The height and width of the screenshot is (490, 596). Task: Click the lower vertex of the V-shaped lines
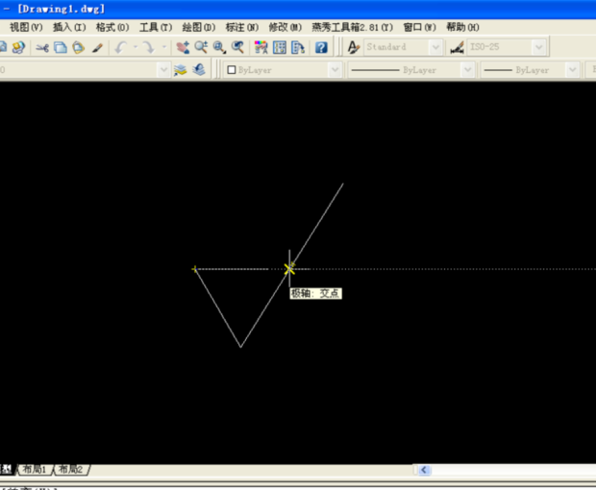point(240,347)
